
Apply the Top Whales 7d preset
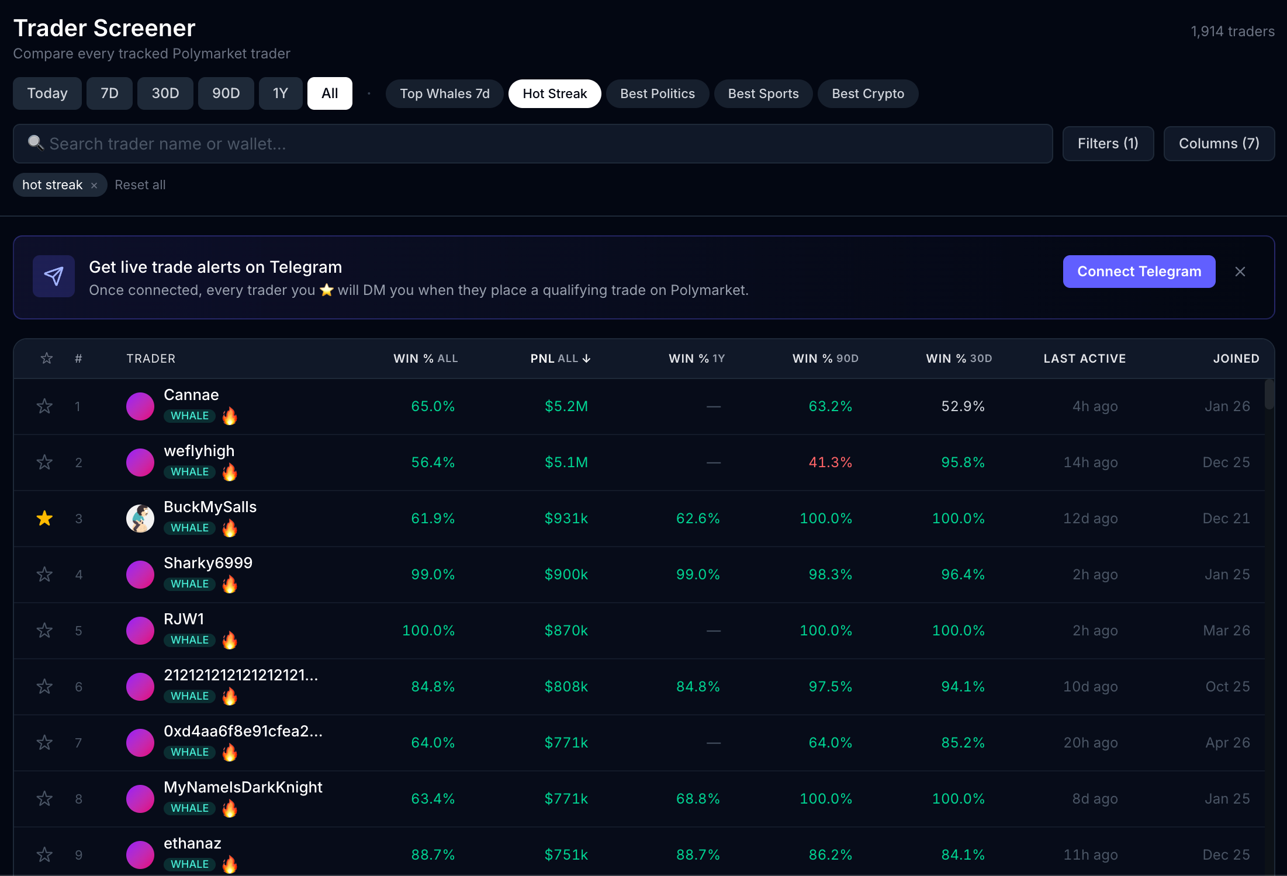445,93
